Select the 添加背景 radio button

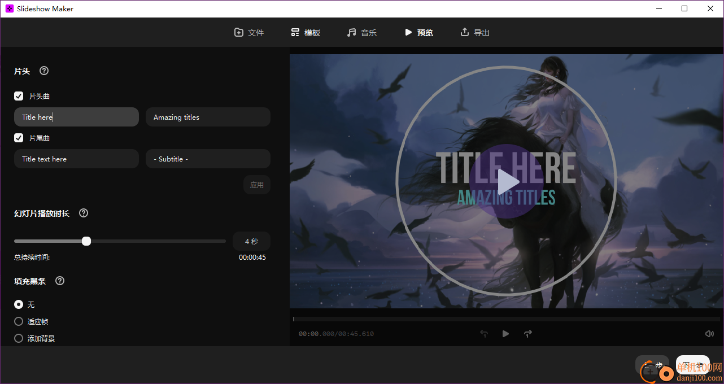[19, 338]
